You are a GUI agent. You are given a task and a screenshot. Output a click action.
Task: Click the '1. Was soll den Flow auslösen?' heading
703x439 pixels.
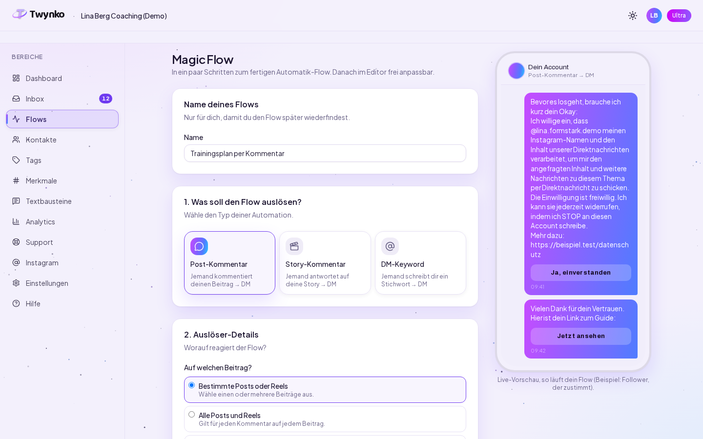243,202
